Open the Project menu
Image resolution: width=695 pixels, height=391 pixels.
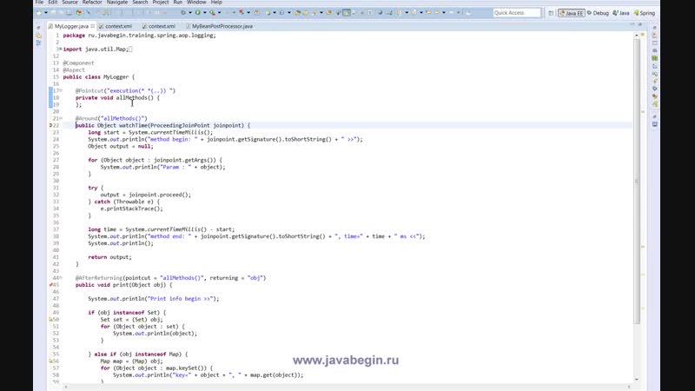click(x=161, y=3)
